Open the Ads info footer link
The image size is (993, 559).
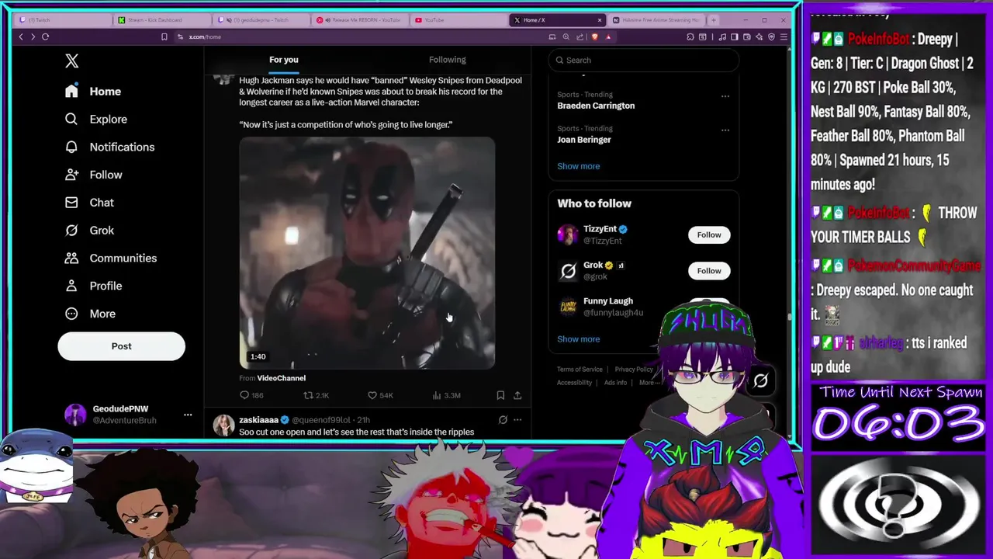tap(615, 383)
